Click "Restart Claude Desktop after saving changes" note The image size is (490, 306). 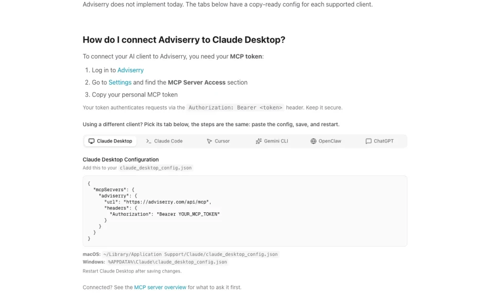pyautogui.click(x=132, y=271)
